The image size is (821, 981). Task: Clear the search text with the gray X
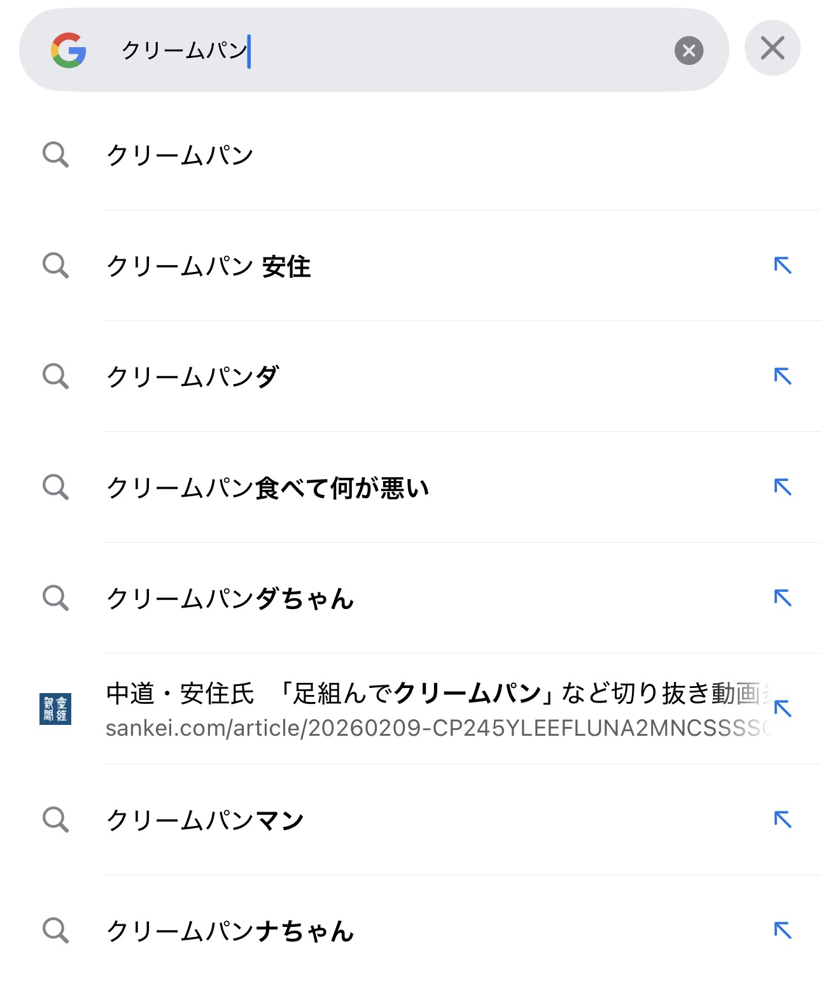(x=689, y=50)
